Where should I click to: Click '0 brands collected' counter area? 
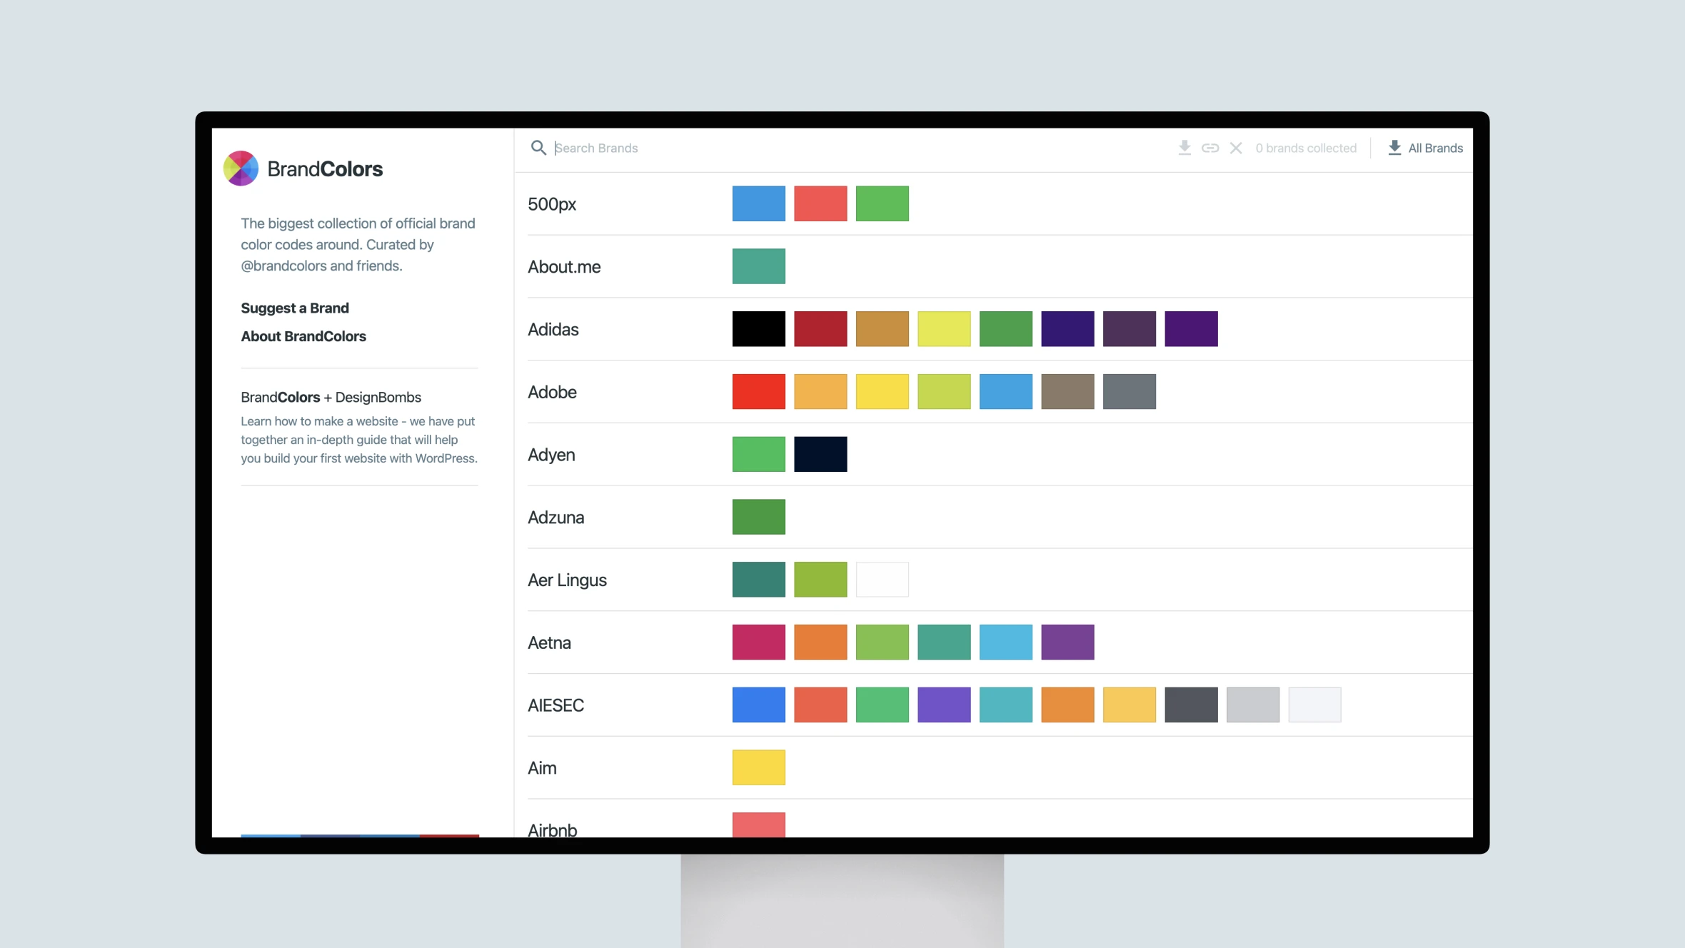pos(1305,148)
